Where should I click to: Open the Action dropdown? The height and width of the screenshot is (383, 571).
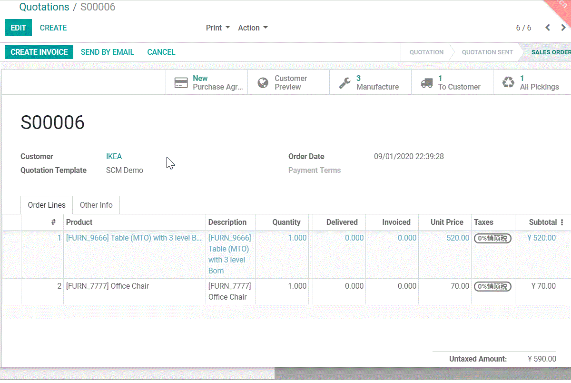[x=253, y=28]
